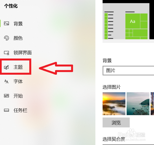
Task: Click the 背景 picture icon in sidebar
Action: click(6, 23)
